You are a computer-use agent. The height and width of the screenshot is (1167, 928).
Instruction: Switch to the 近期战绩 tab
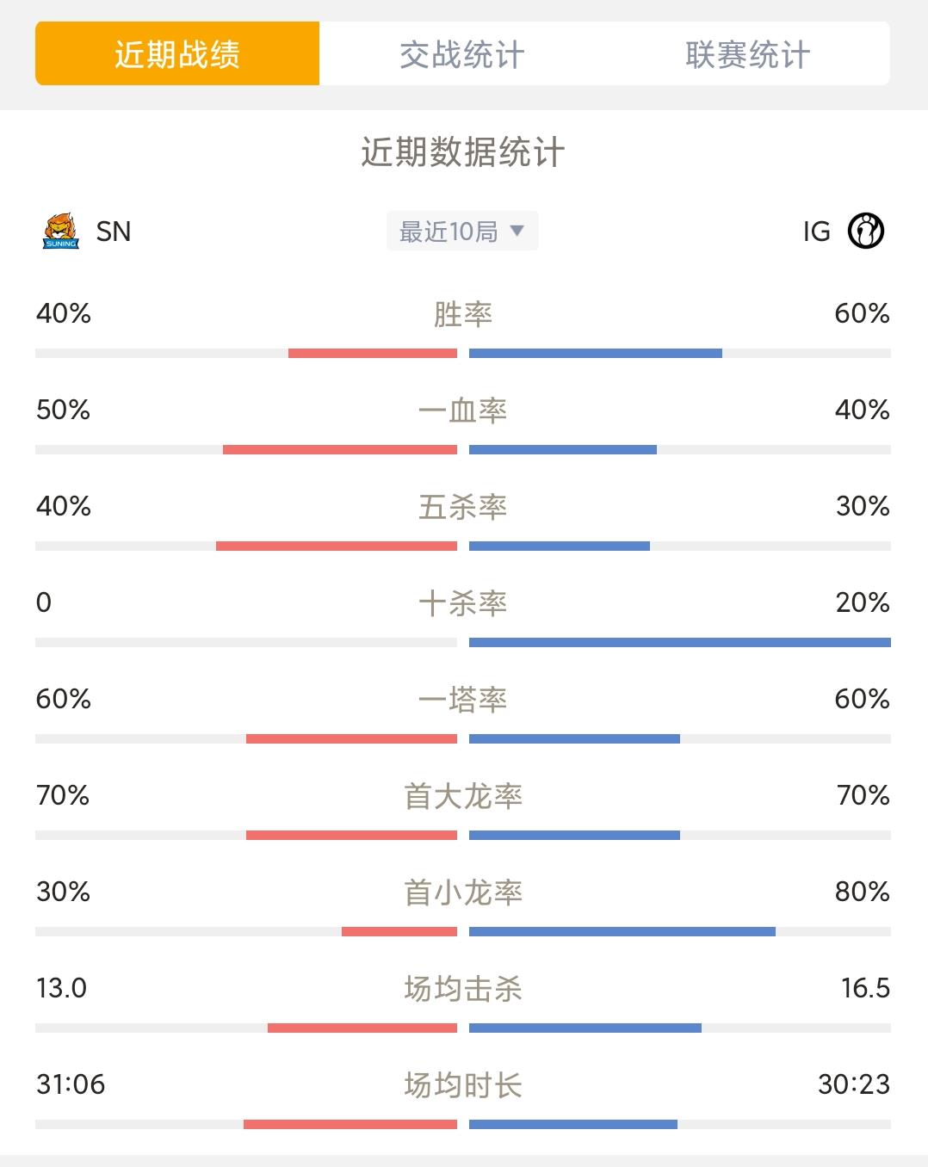(x=177, y=53)
